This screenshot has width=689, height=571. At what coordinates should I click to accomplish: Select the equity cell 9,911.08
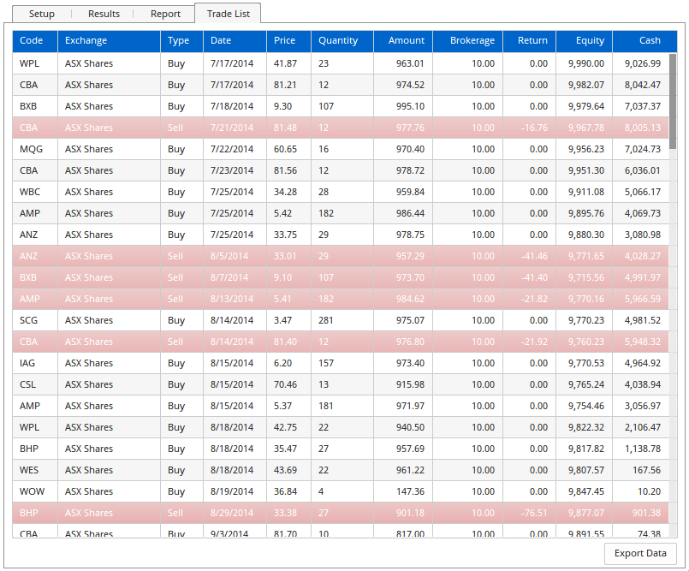pyautogui.click(x=585, y=192)
